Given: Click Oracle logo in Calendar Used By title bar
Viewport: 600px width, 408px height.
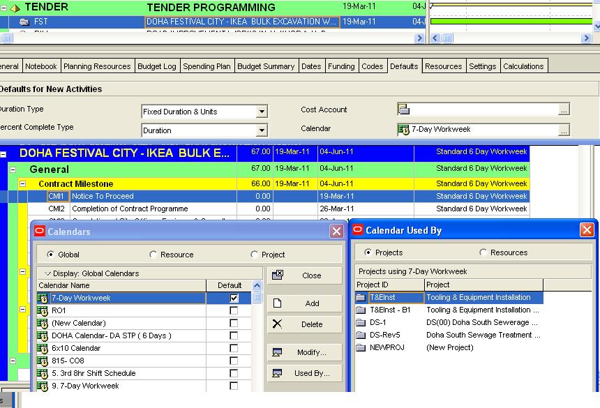Looking at the screenshot, I should 358,230.
